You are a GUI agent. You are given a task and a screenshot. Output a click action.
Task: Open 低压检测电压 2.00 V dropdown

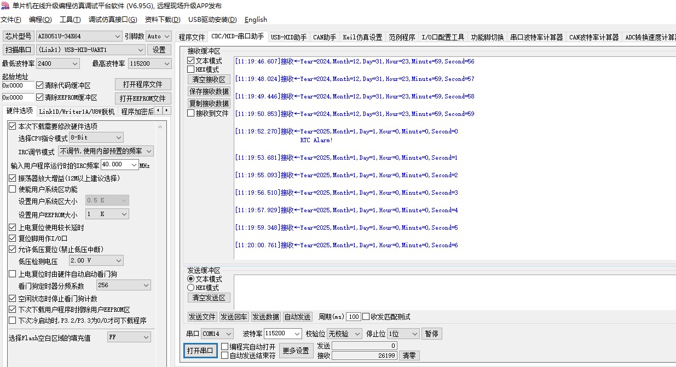tap(96, 260)
